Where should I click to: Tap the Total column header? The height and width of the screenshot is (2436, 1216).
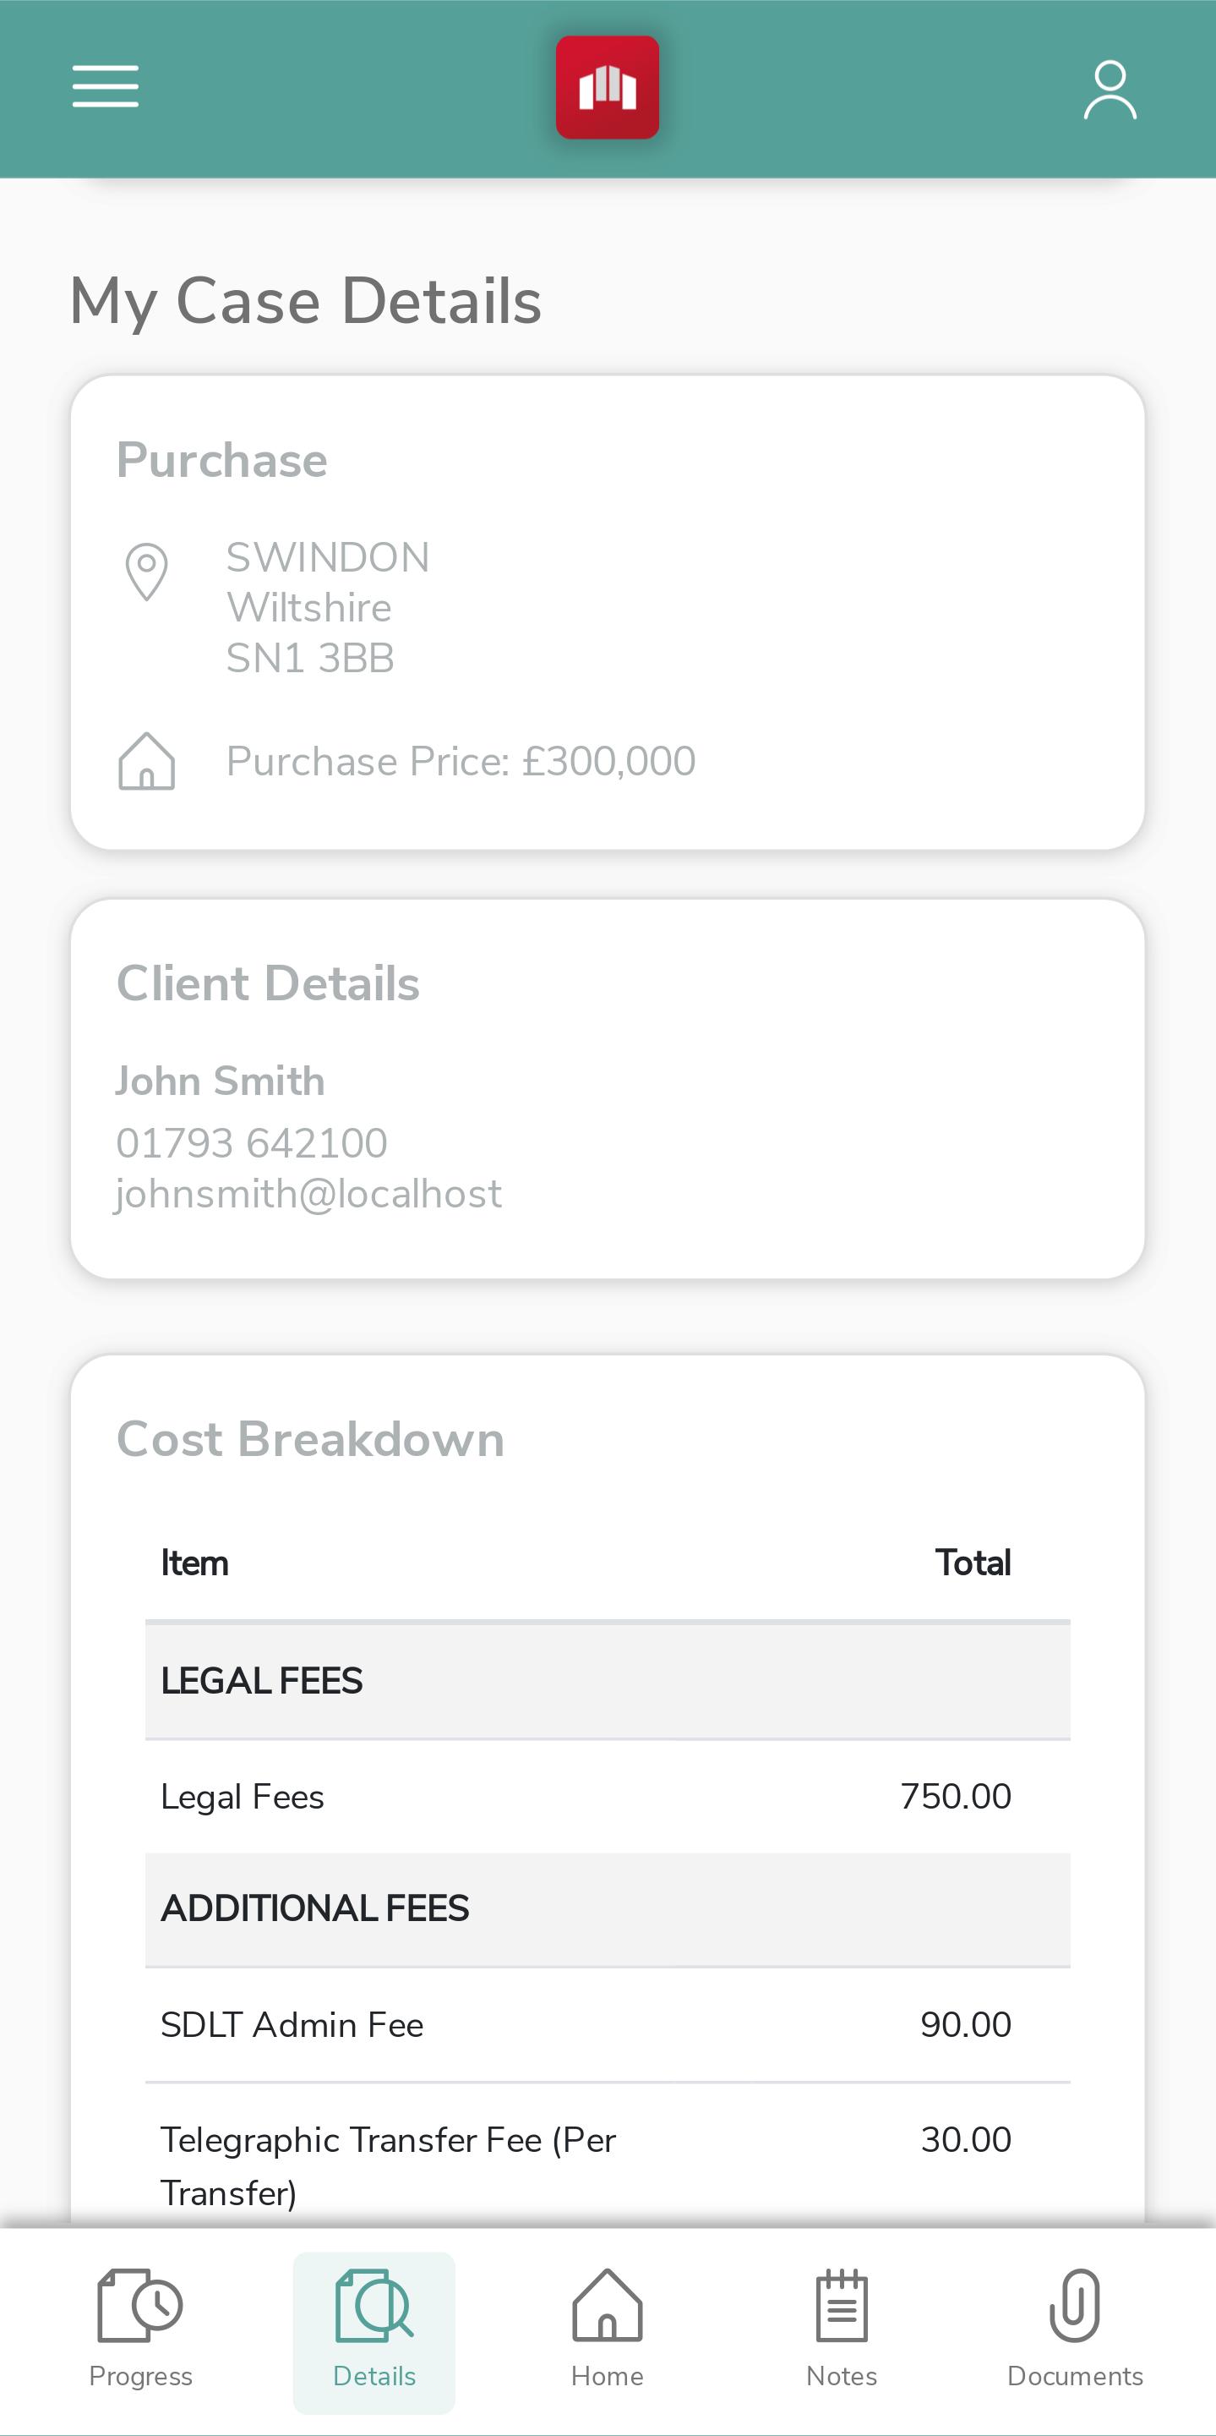(x=973, y=1563)
